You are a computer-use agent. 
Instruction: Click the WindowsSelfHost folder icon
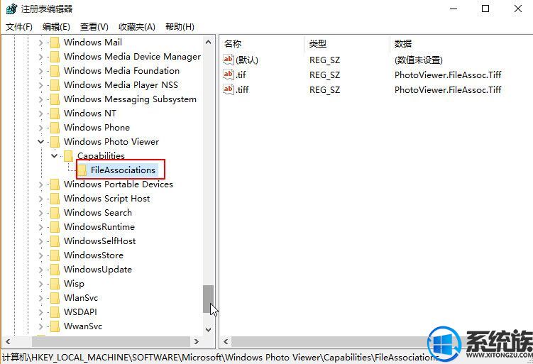[x=55, y=241]
